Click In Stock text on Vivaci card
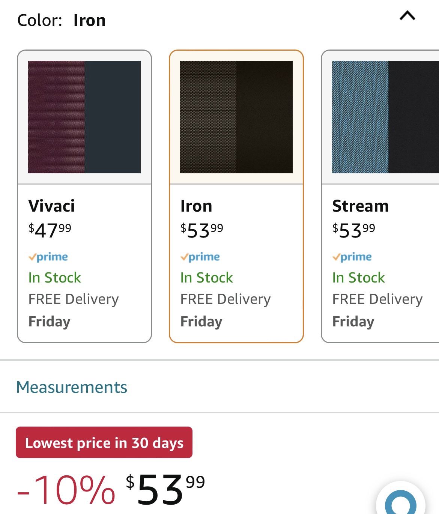 click(x=55, y=278)
